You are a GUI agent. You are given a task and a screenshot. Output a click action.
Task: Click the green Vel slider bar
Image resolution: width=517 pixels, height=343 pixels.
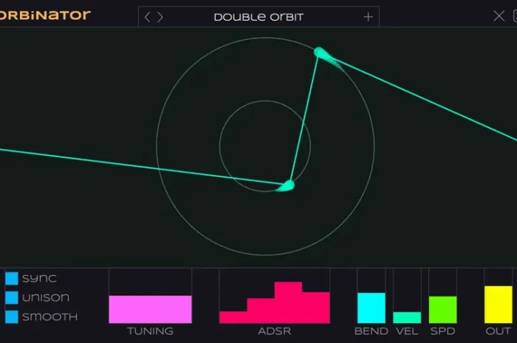(x=407, y=318)
